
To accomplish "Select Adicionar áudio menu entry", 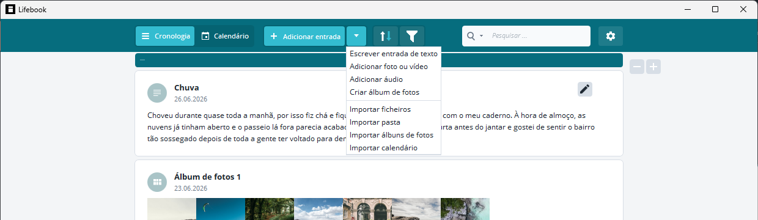I will (x=393, y=79).
